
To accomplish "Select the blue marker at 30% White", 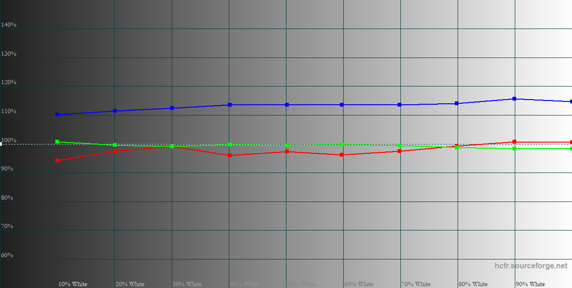I will (172, 108).
